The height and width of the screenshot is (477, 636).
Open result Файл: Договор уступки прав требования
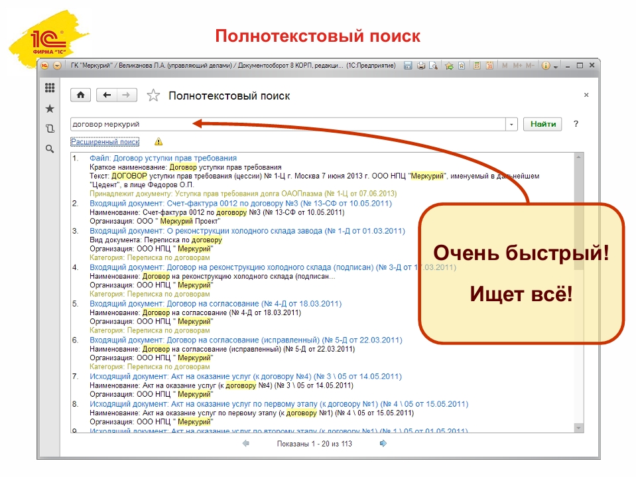[x=162, y=158]
